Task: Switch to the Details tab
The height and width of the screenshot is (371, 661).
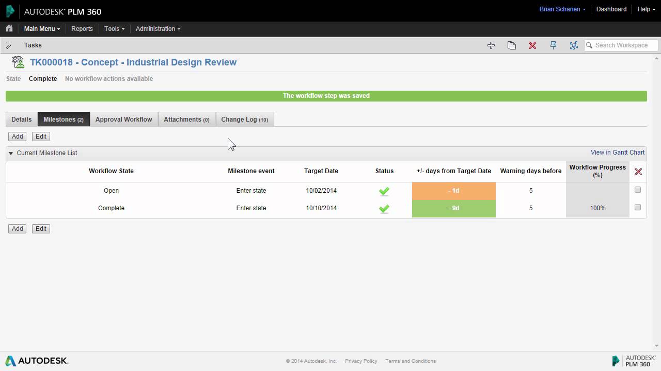Action: pyautogui.click(x=22, y=119)
